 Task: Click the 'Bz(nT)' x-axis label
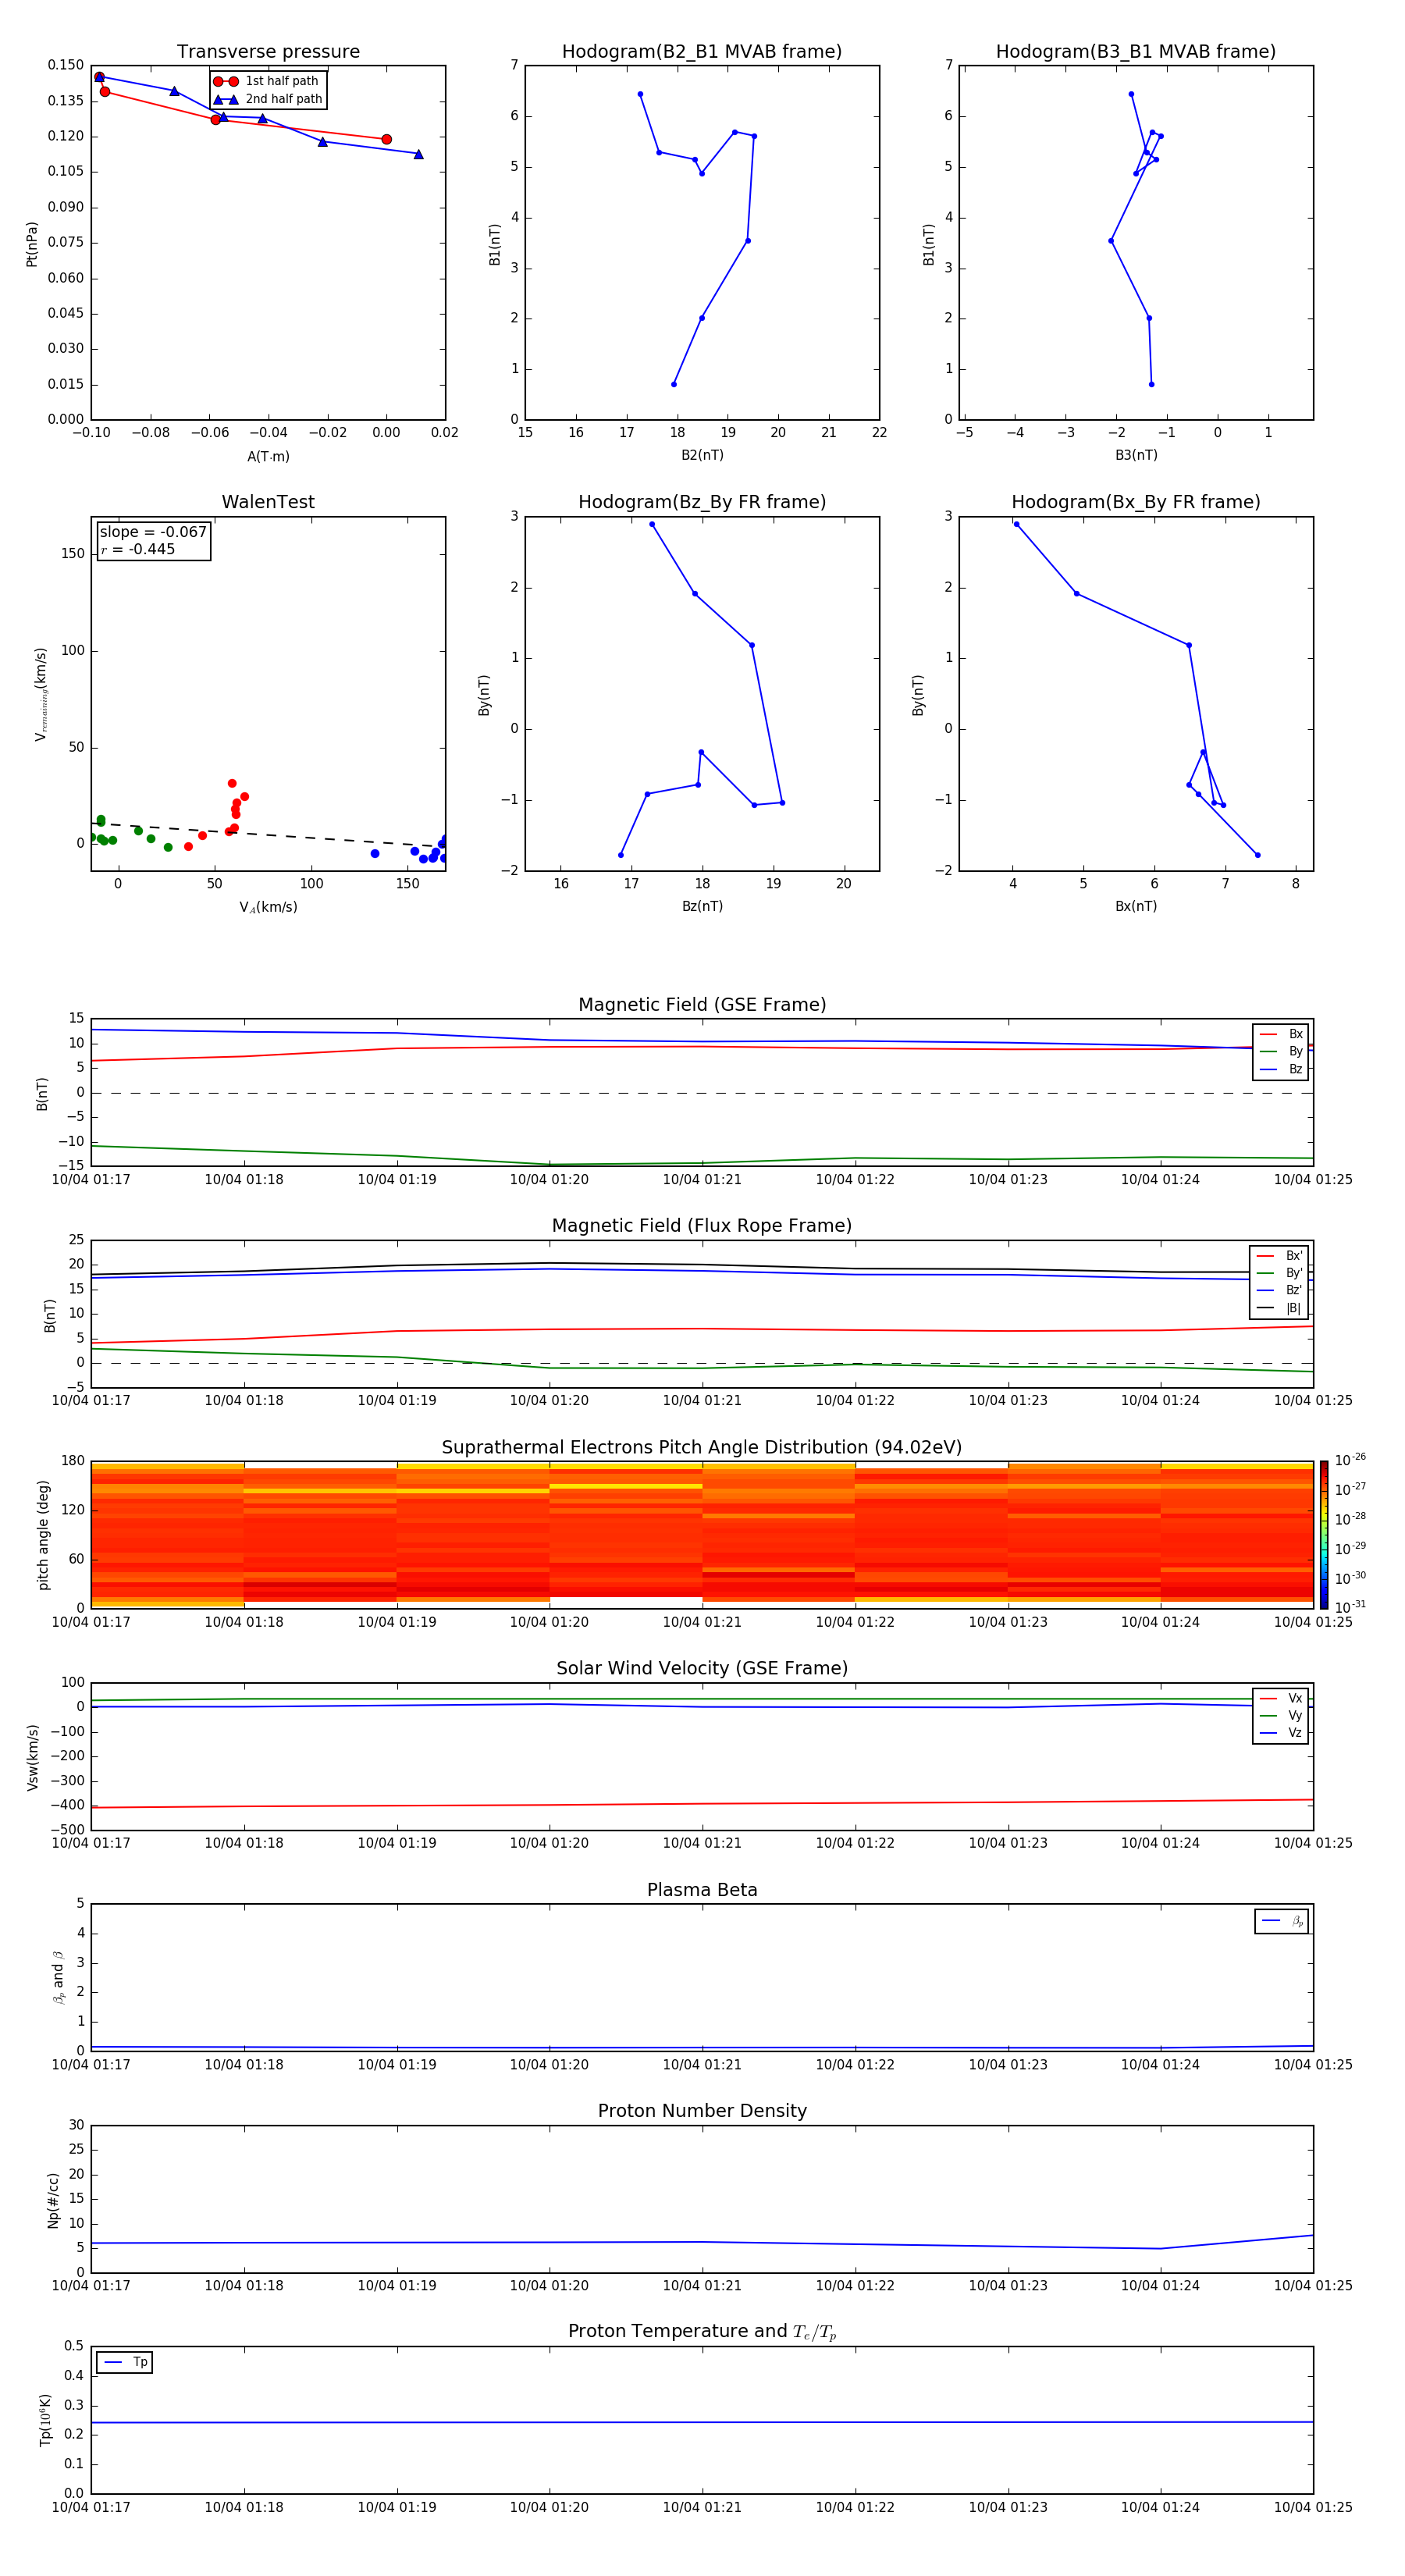coord(702,906)
